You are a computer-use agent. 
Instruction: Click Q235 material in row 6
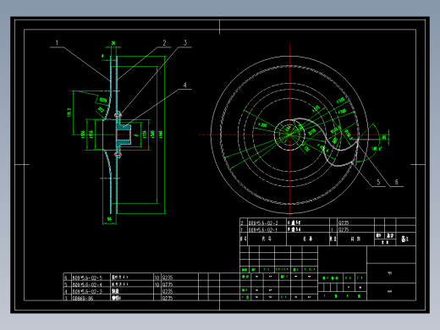(x=168, y=278)
